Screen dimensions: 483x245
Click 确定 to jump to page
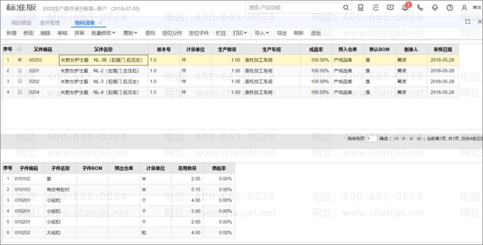click(x=384, y=139)
